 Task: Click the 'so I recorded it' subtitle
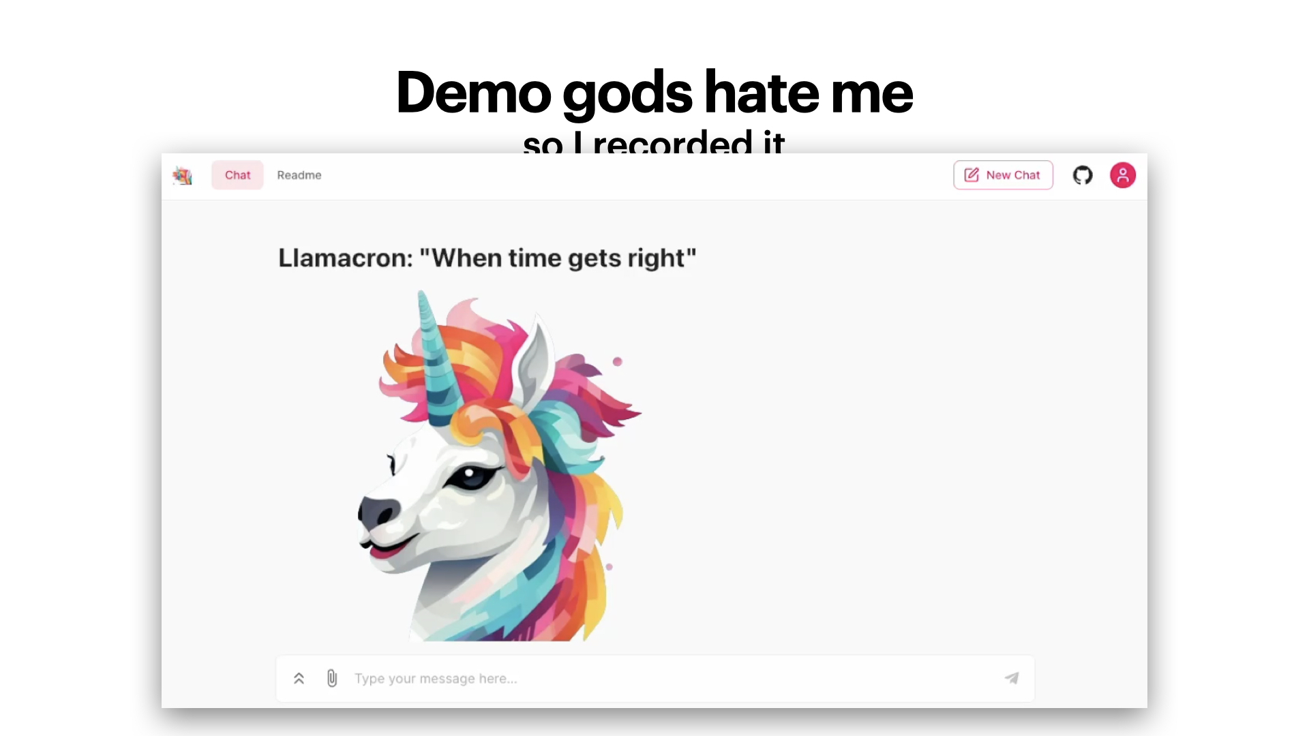[x=653, y=143]
